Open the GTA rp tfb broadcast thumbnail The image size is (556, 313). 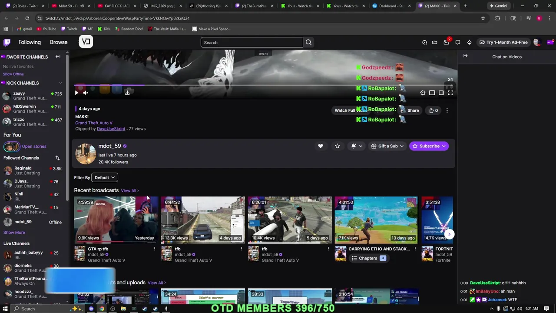click(116, 220)
